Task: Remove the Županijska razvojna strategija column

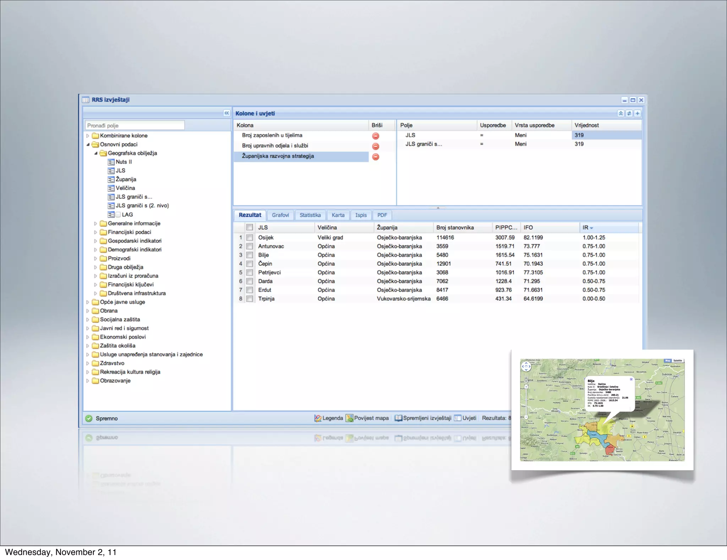Action: click(375, 157)
